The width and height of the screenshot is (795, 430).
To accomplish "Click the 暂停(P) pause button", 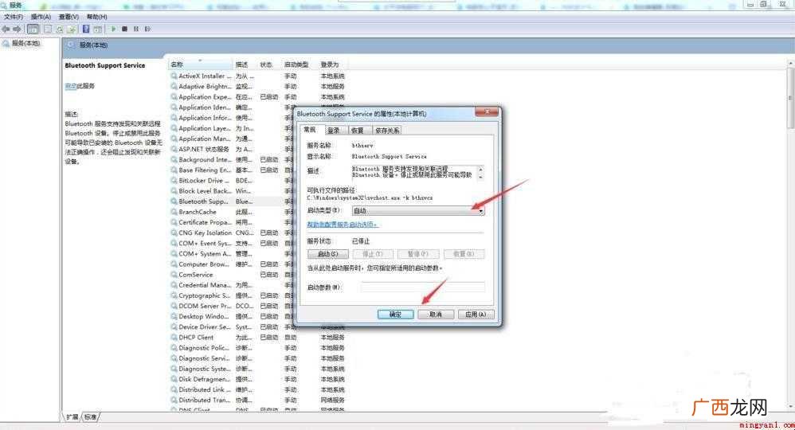I will point(417,254).
